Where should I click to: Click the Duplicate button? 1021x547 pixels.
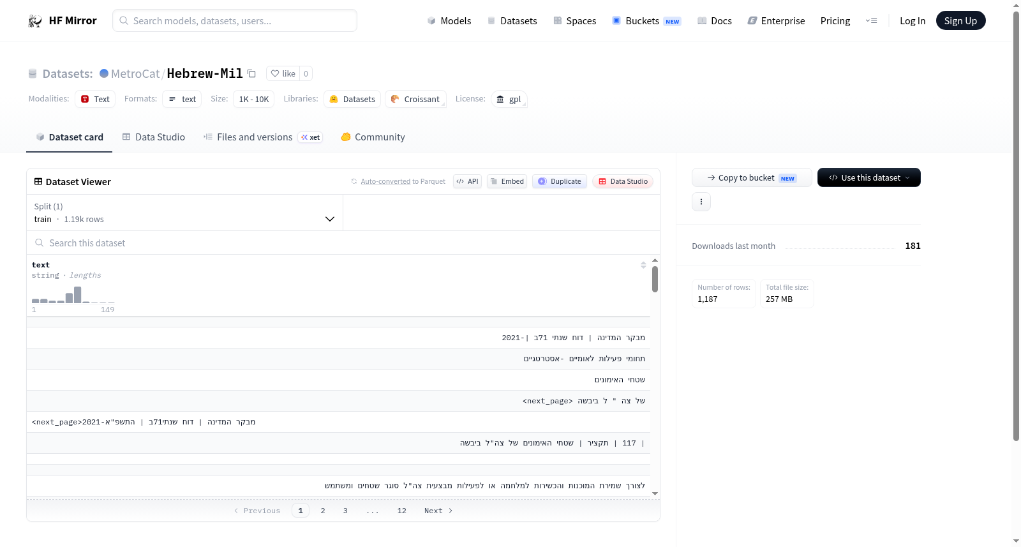(x=560, y=181)
